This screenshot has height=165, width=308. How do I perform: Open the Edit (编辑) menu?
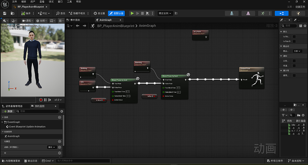tap(24, 2)
